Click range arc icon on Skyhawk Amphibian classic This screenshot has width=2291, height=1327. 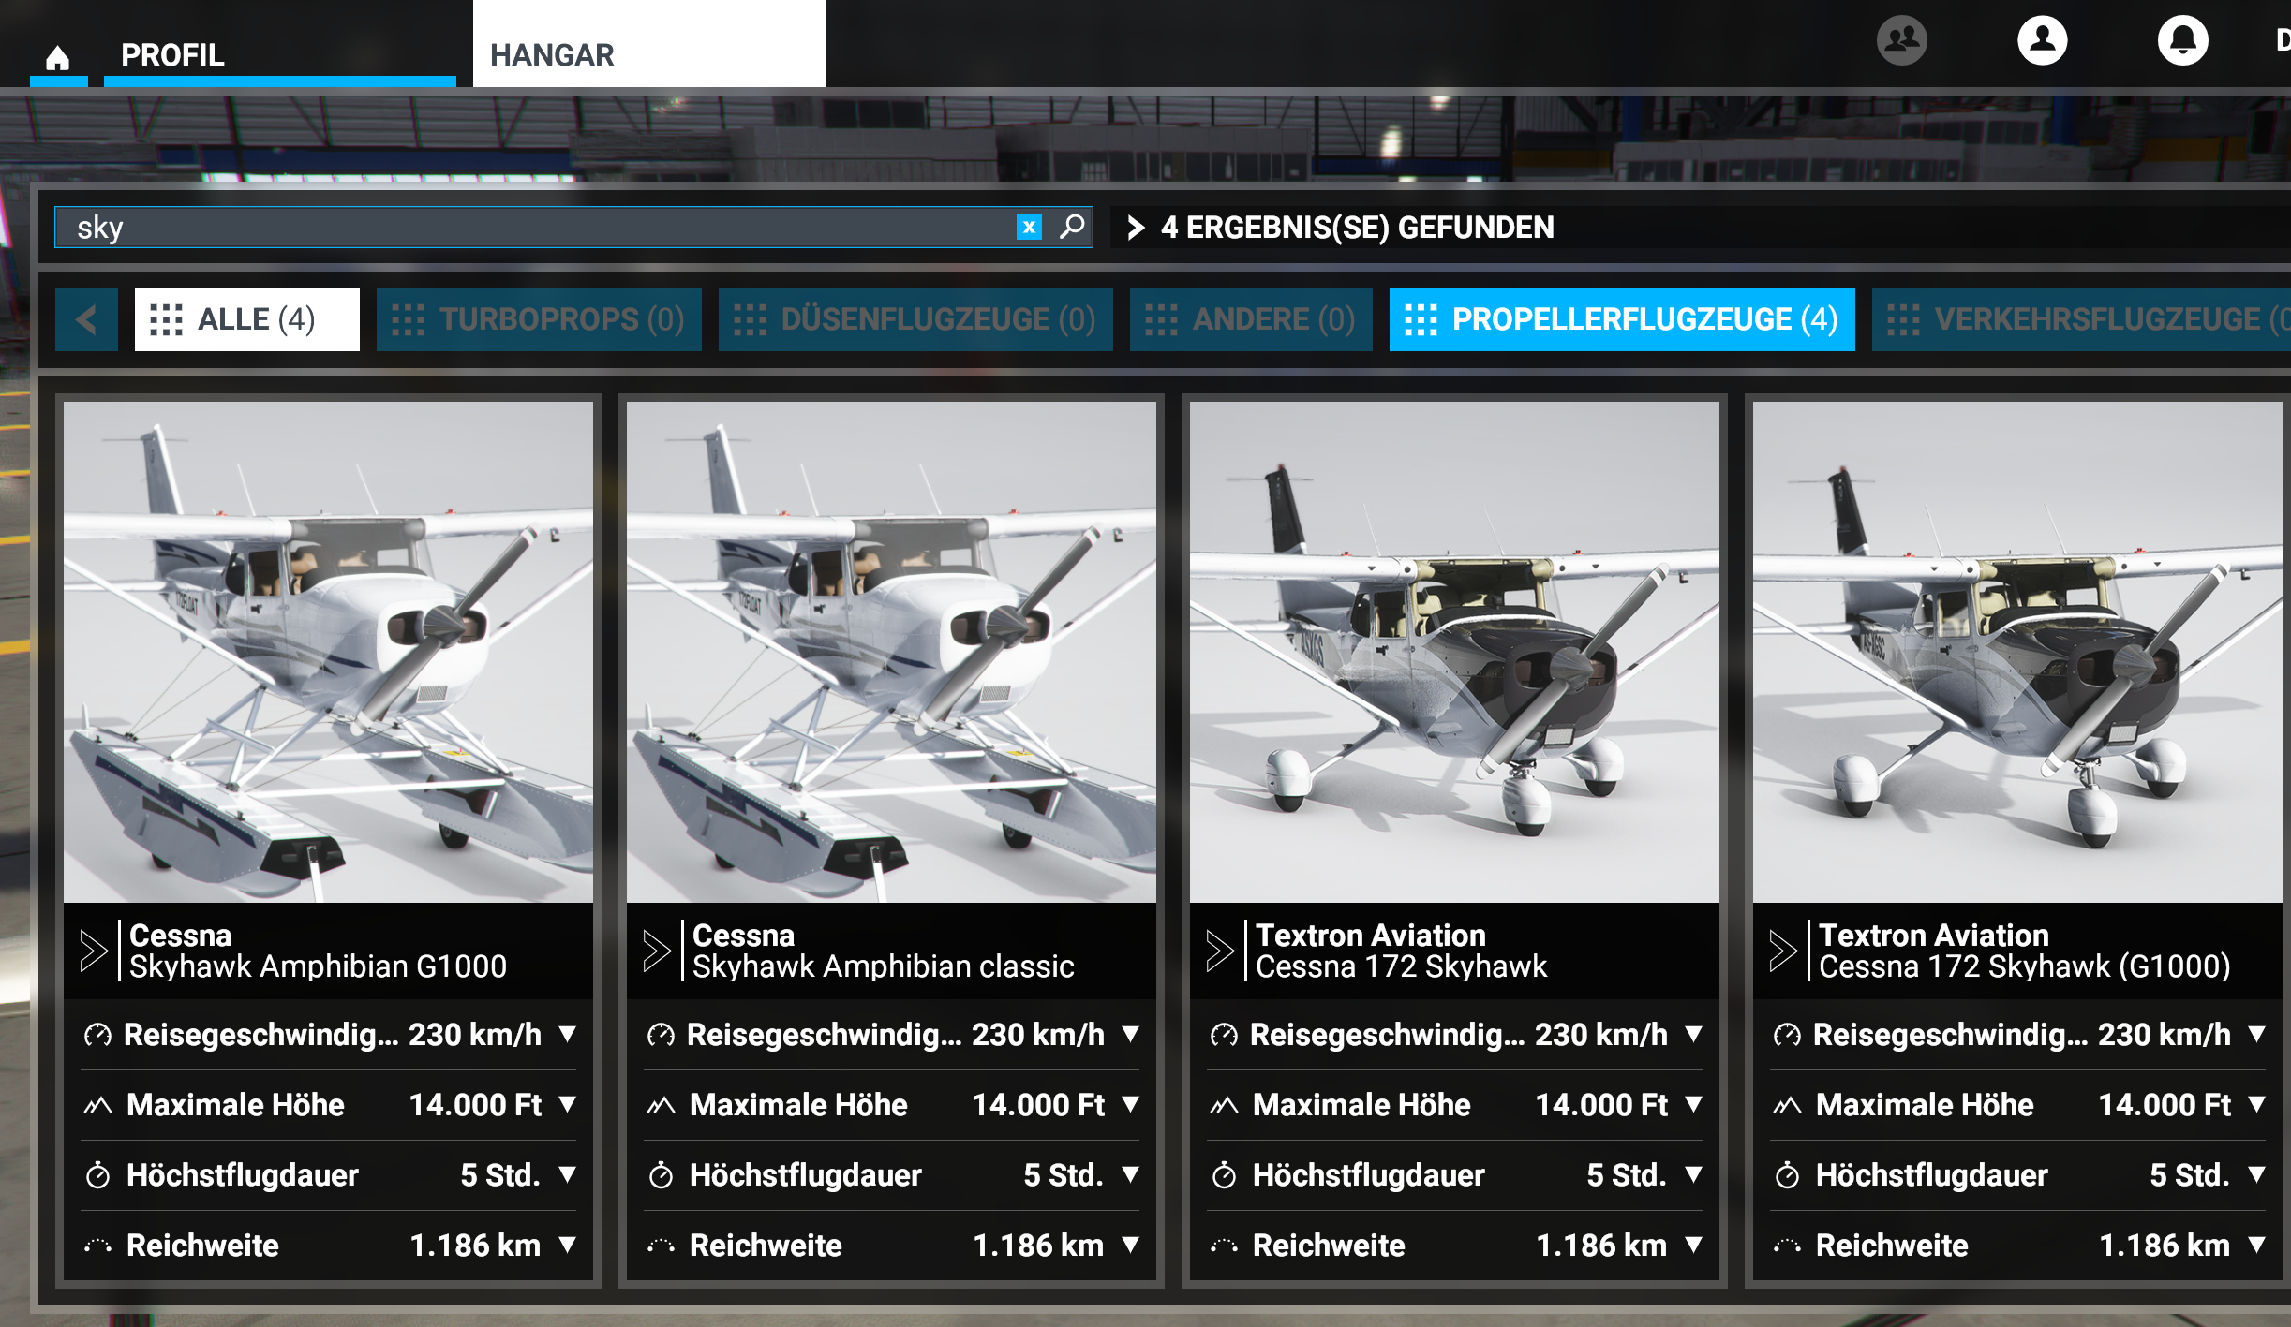pos(661,1246)
